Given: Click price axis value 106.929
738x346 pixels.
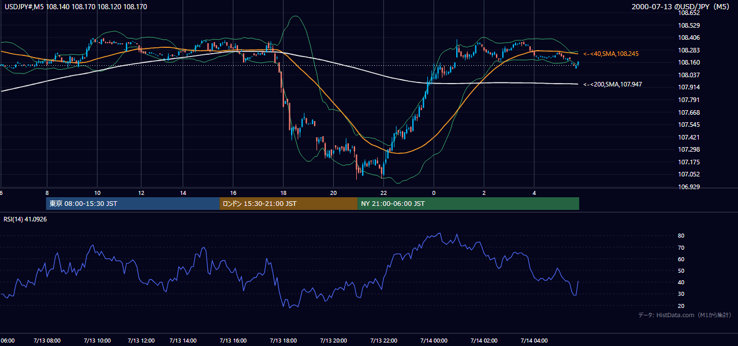Looking at the screenshot, I should [688, 187].
